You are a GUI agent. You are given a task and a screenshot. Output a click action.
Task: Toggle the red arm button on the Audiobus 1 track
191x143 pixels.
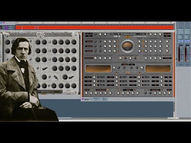(x=1, y=27)
